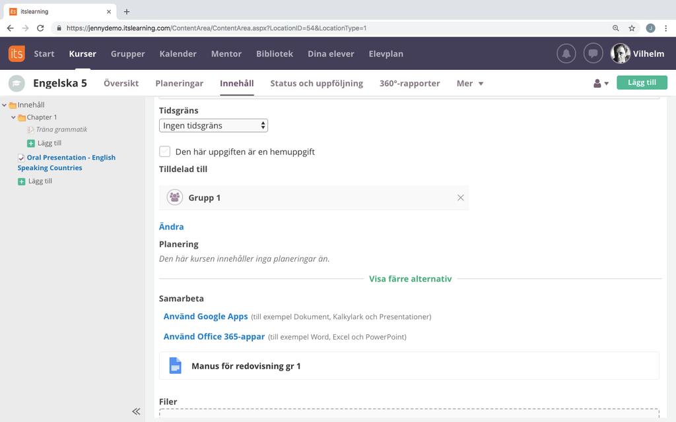Viewport: 676px width, 422px height.
Task: Click Använd Google Apps link
Action: [206, 316]
